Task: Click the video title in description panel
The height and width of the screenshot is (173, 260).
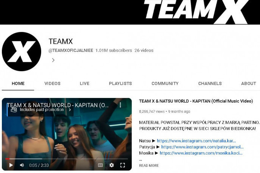Action: coord(195,101)
